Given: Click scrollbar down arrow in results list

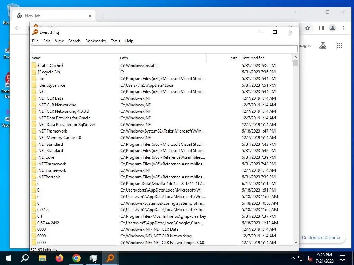Looking at the screenshot, I should [x=296, y=243].
